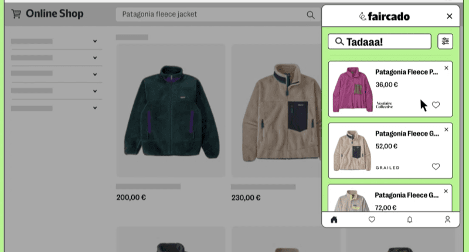Click the Vestiaire Collective seller logo
469x252 pixels.
384,105
